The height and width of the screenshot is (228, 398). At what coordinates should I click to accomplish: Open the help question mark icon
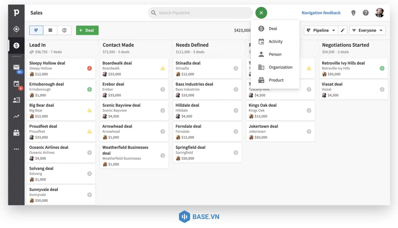[x=366, y=12]
